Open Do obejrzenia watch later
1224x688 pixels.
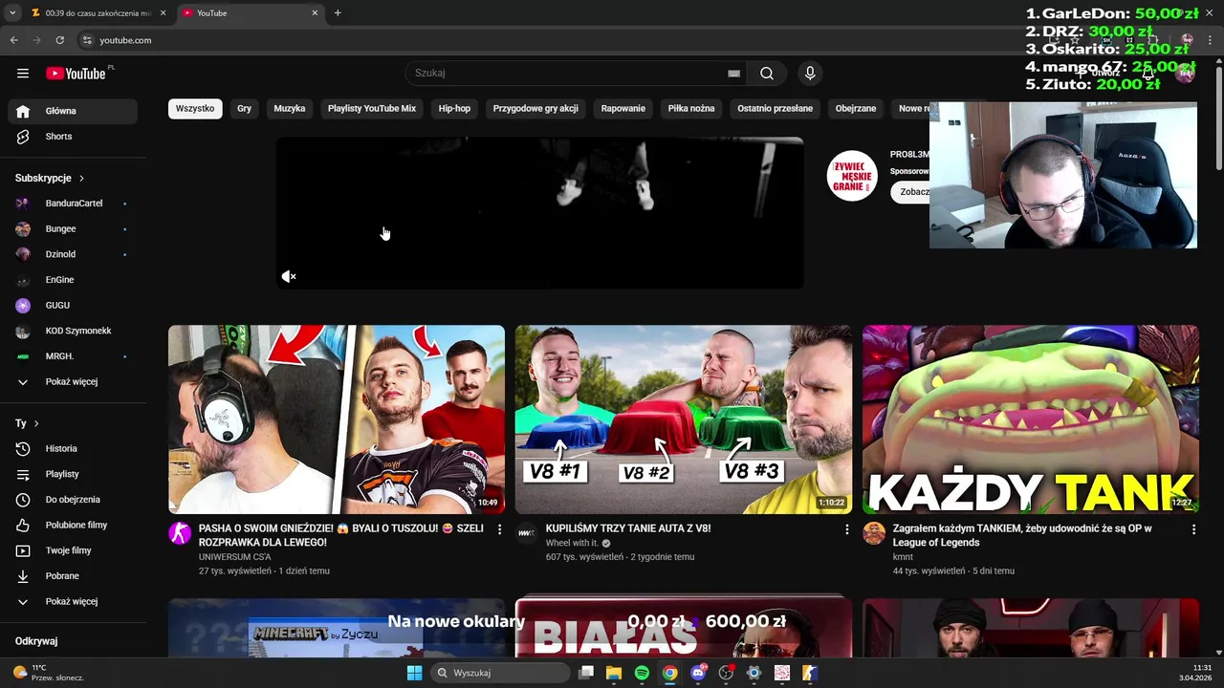tap(73, 500)
